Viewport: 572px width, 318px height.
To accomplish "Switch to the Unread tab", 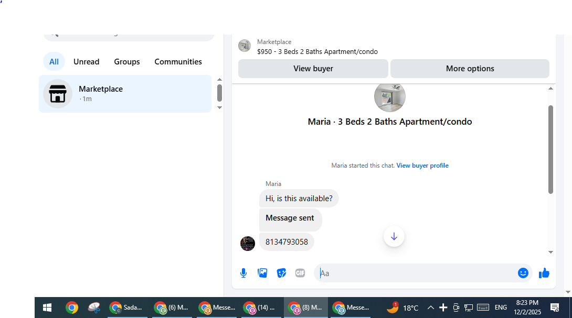I will (x=87, y=62).
